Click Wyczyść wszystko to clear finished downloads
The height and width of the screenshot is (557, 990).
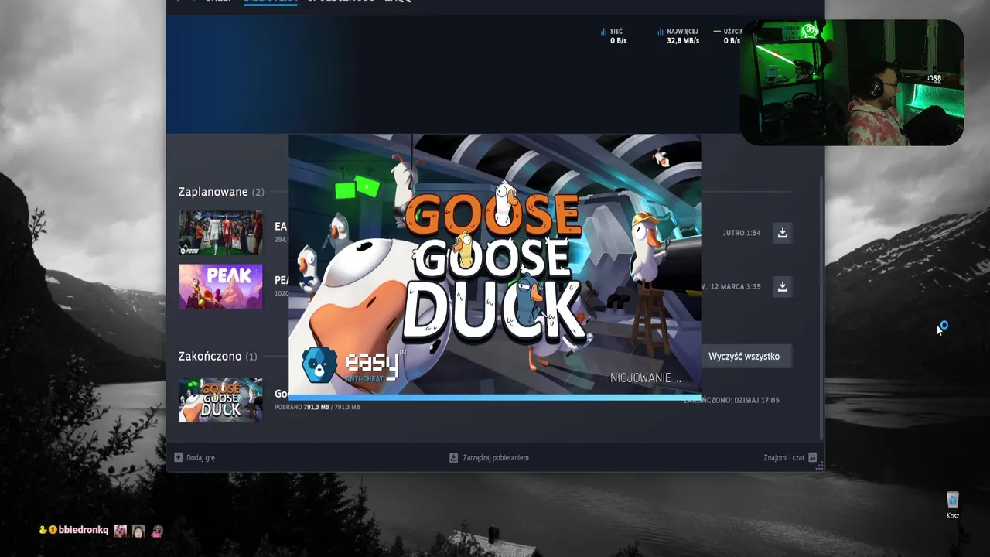(744, 357)
